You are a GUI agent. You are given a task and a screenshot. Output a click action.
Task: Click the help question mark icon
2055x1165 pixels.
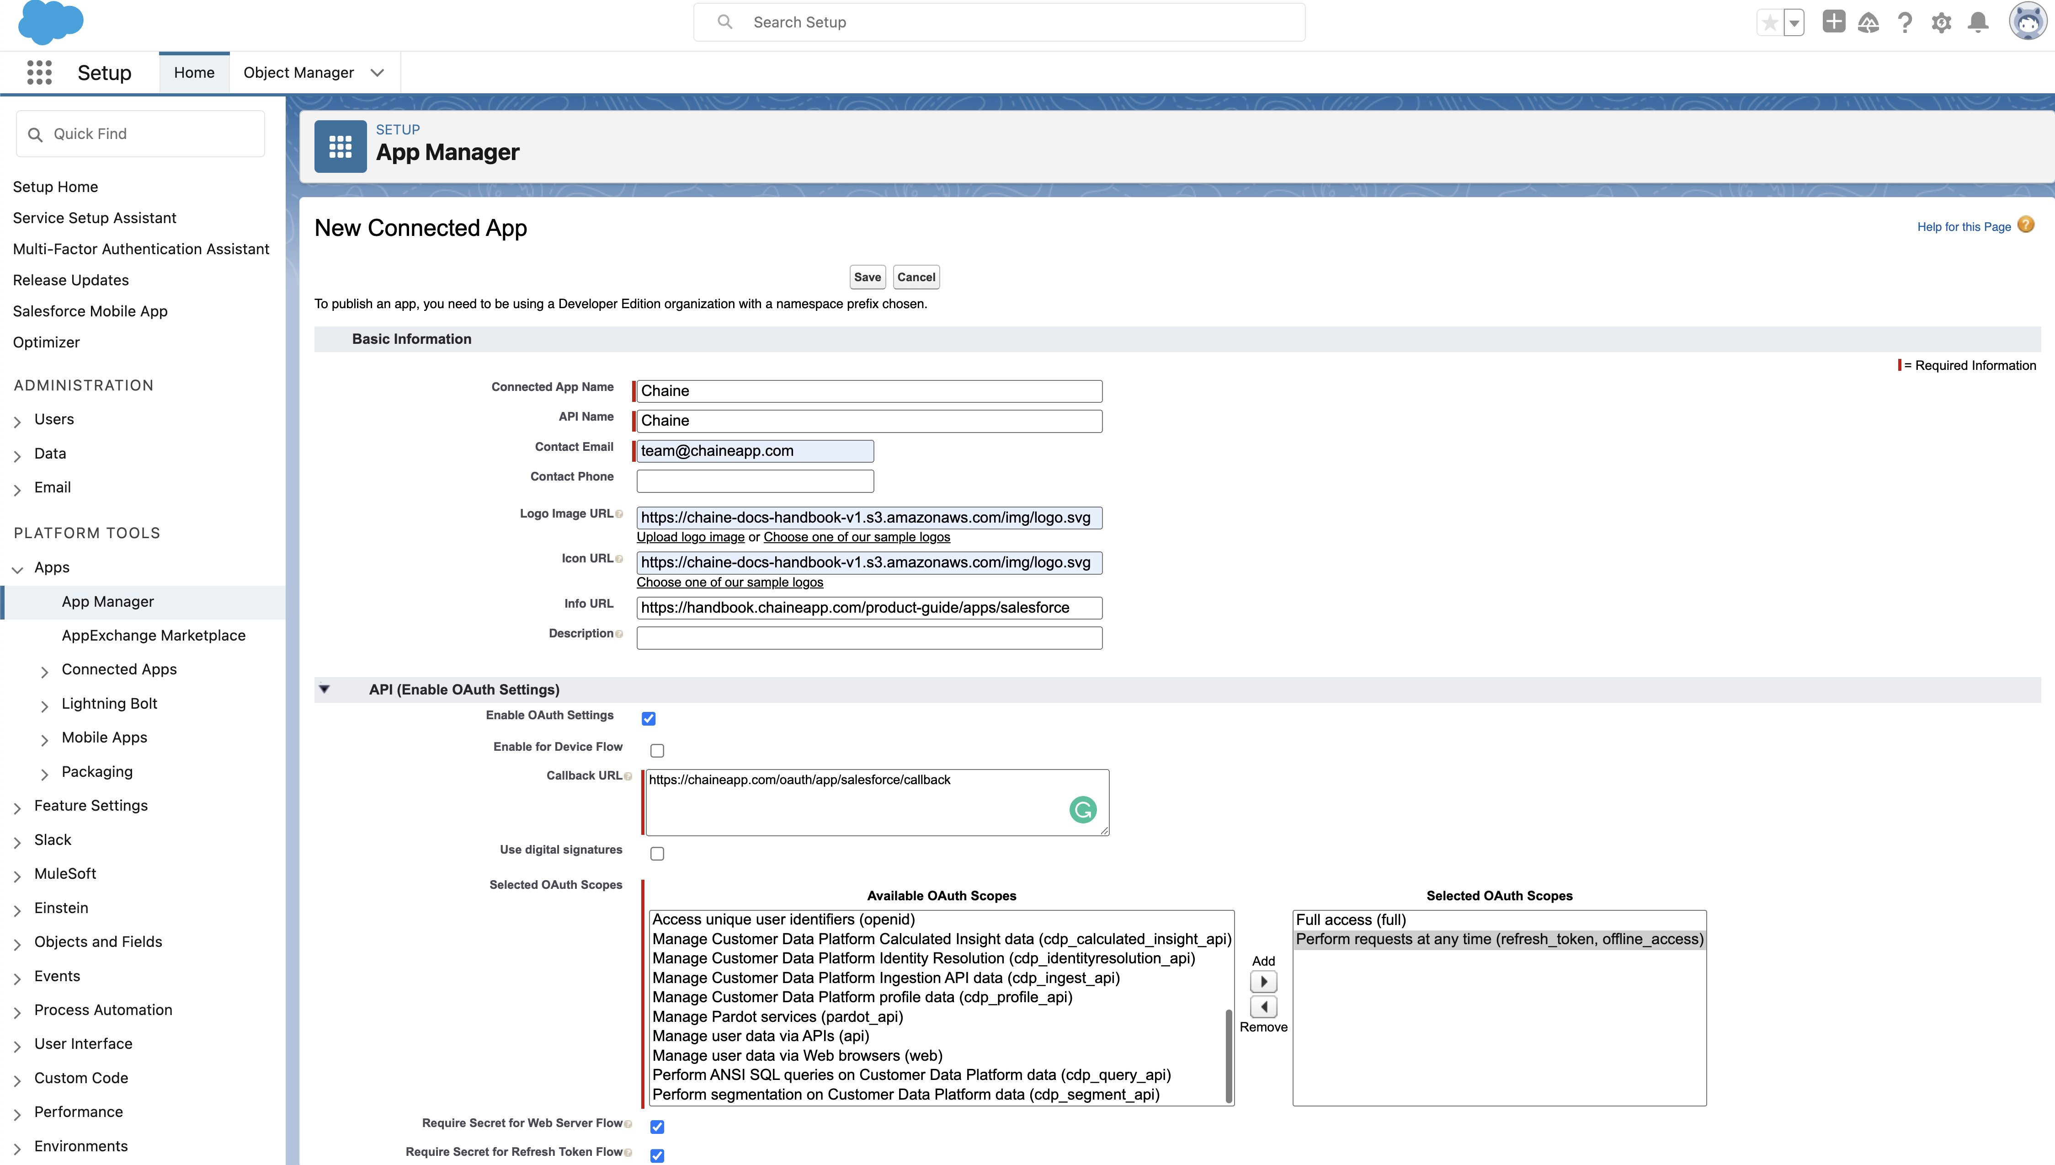[1905, 22]
